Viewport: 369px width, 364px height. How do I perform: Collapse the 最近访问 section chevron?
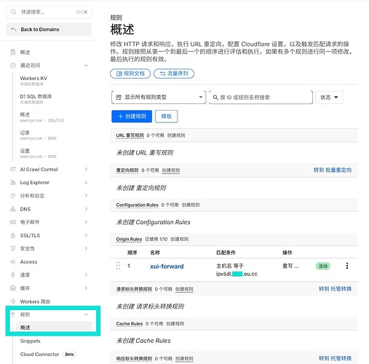click(86, 66)
